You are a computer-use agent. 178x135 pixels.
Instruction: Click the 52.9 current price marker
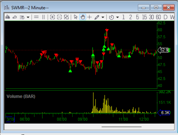[x=163, y=50]
